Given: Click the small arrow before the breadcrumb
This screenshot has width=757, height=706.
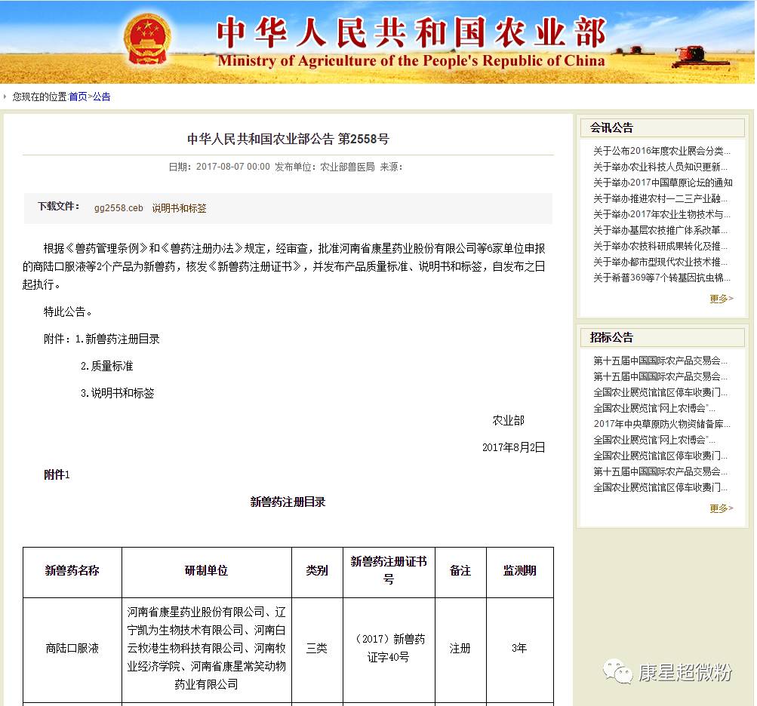Looking at the screenshot, I should point(5,97).
